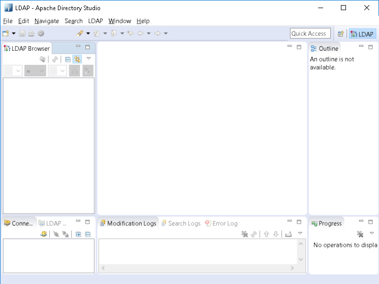Screen dimensions: 379x284
Task: Click the Save toolbar icon
Action: coord(22,34)
